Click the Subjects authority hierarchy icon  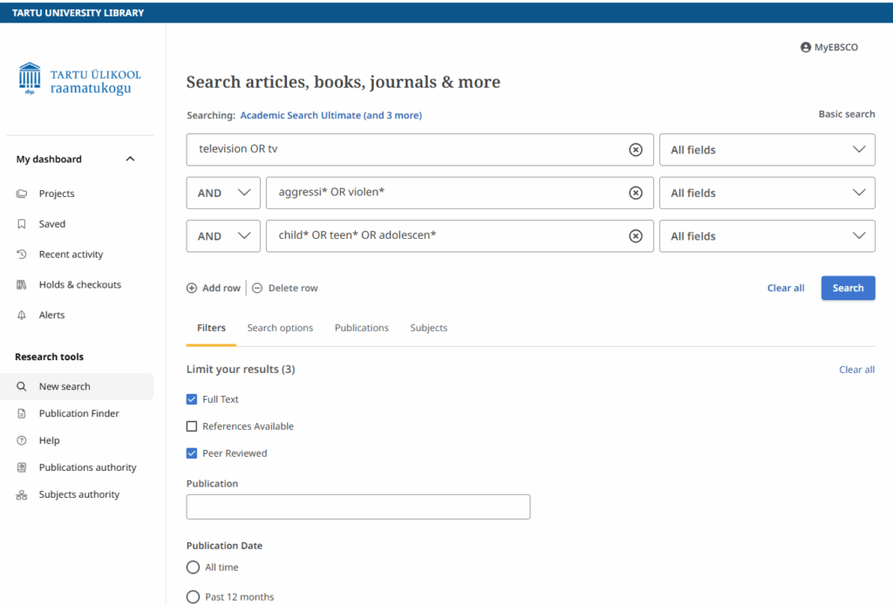pos(22,495)
